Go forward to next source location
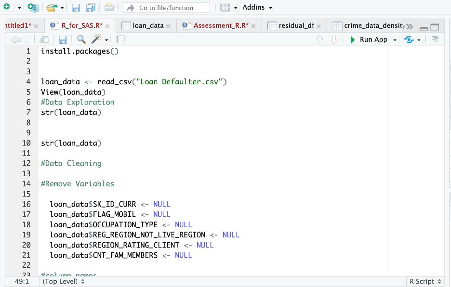Viewport: 451px width, 287px height. pos(26,39)
